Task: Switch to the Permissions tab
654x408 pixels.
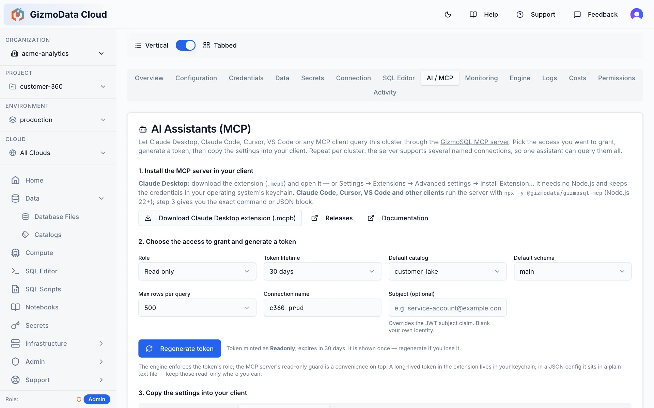Action: coord(617,78)
